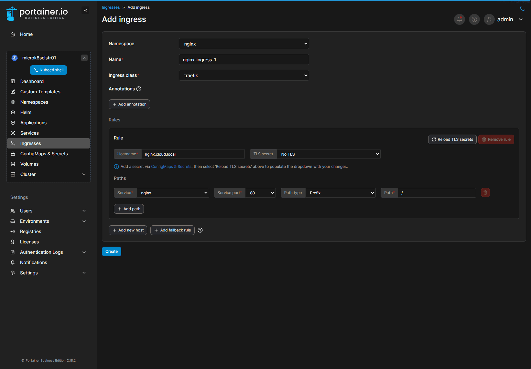This screenshot has height=369, width=531.
Task: Delete the path row using red trash icon
Action: (485, 193)
